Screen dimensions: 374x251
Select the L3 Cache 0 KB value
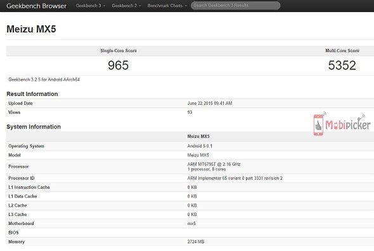pos(192,214)
